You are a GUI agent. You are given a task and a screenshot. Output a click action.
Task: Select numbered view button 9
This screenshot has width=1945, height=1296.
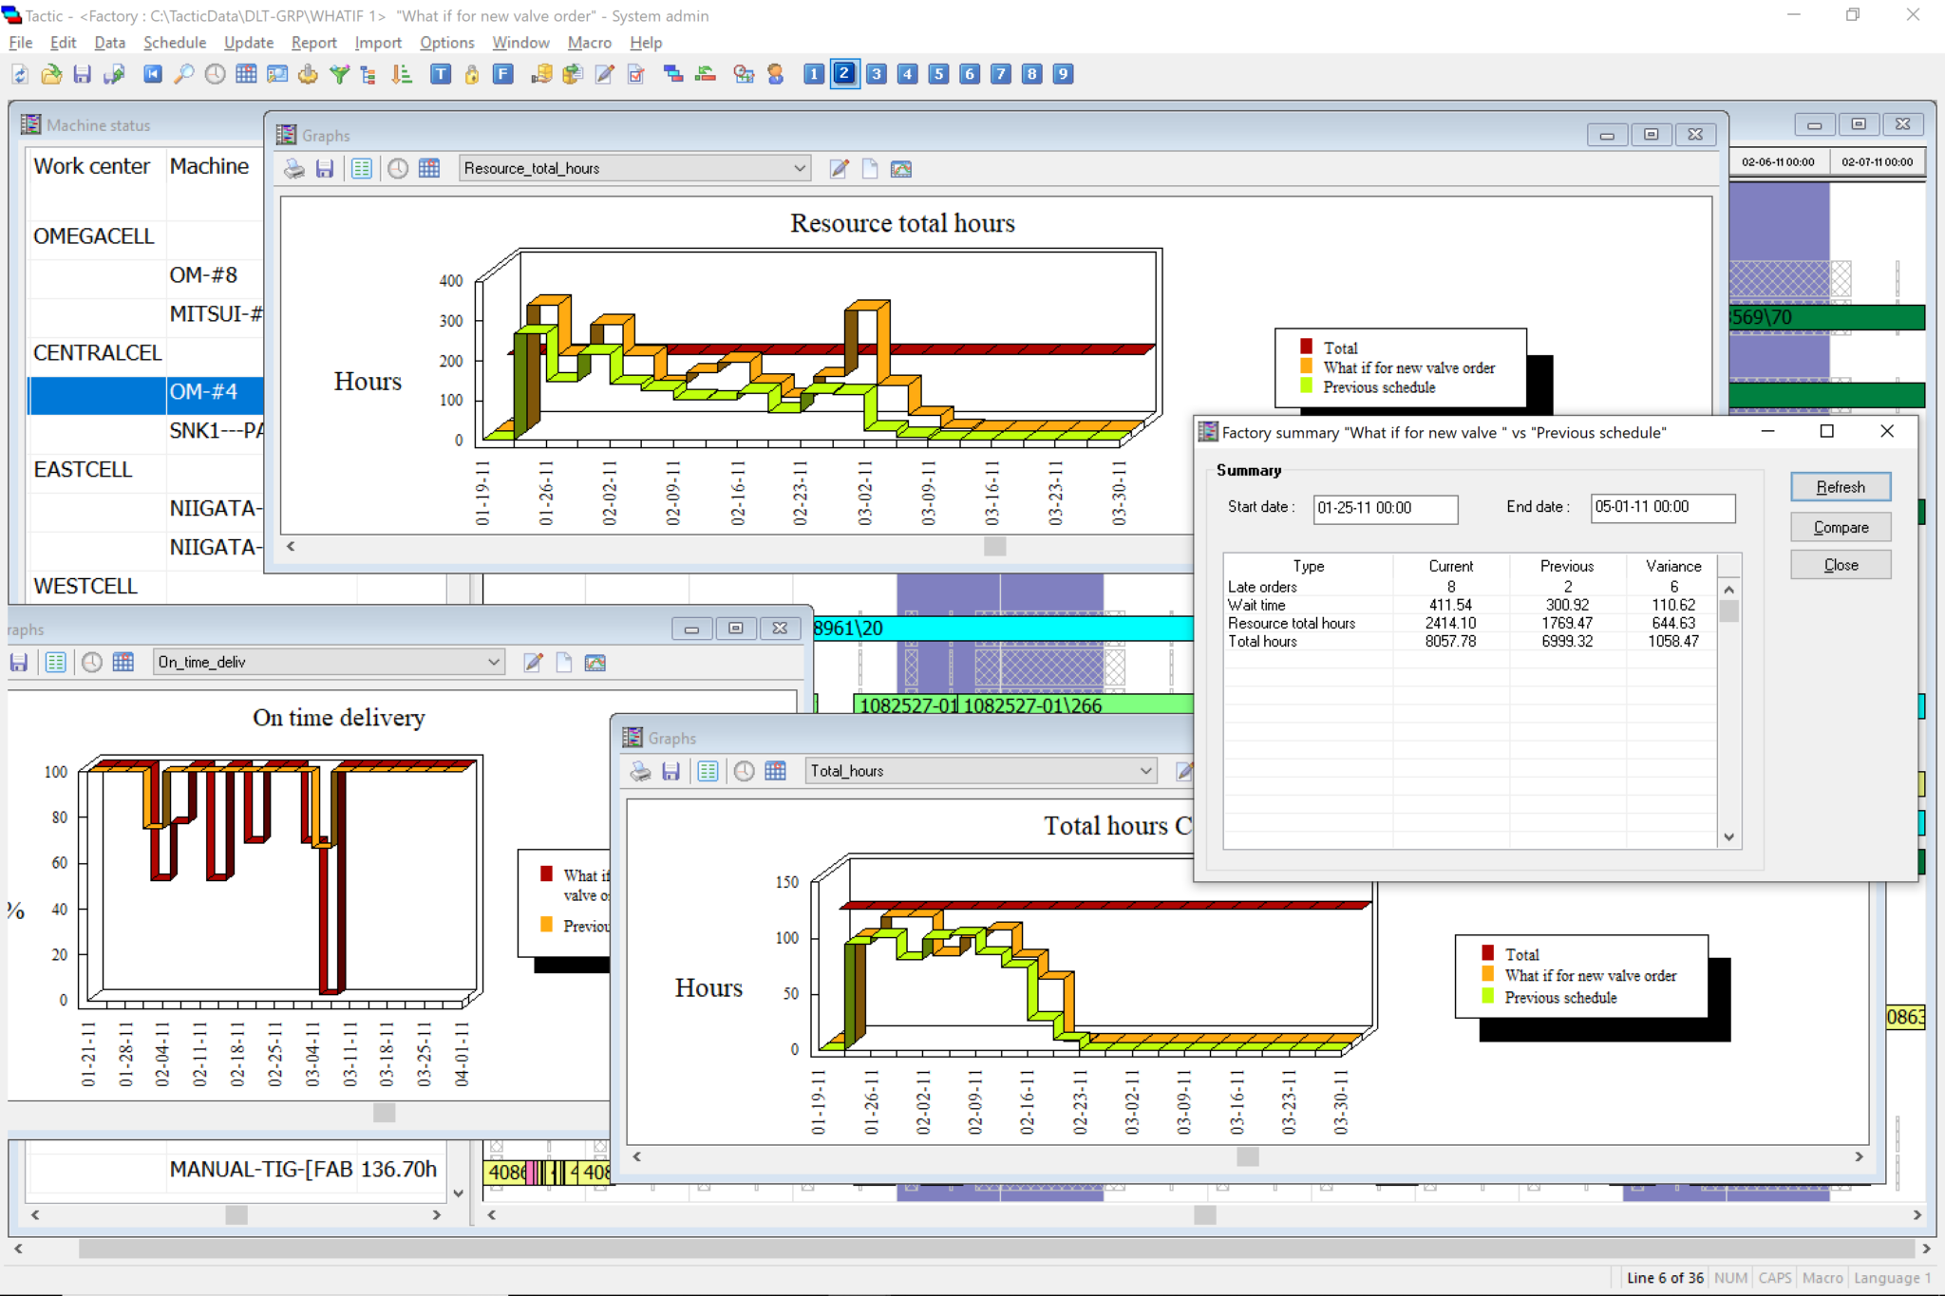click(1063, 74)
